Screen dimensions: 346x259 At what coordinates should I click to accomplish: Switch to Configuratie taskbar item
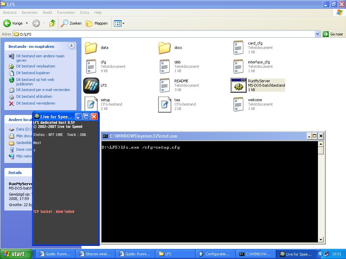(x=215, y=254)
